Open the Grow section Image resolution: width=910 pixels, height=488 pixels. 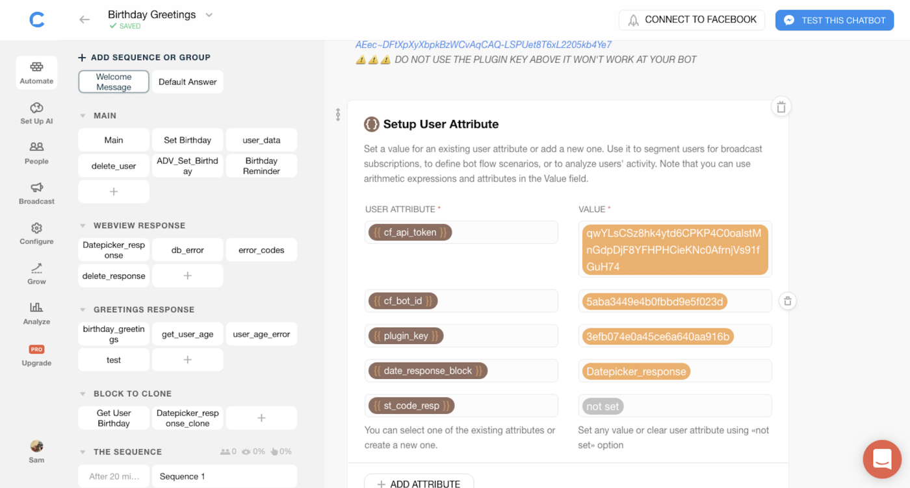tap(36, 274)
